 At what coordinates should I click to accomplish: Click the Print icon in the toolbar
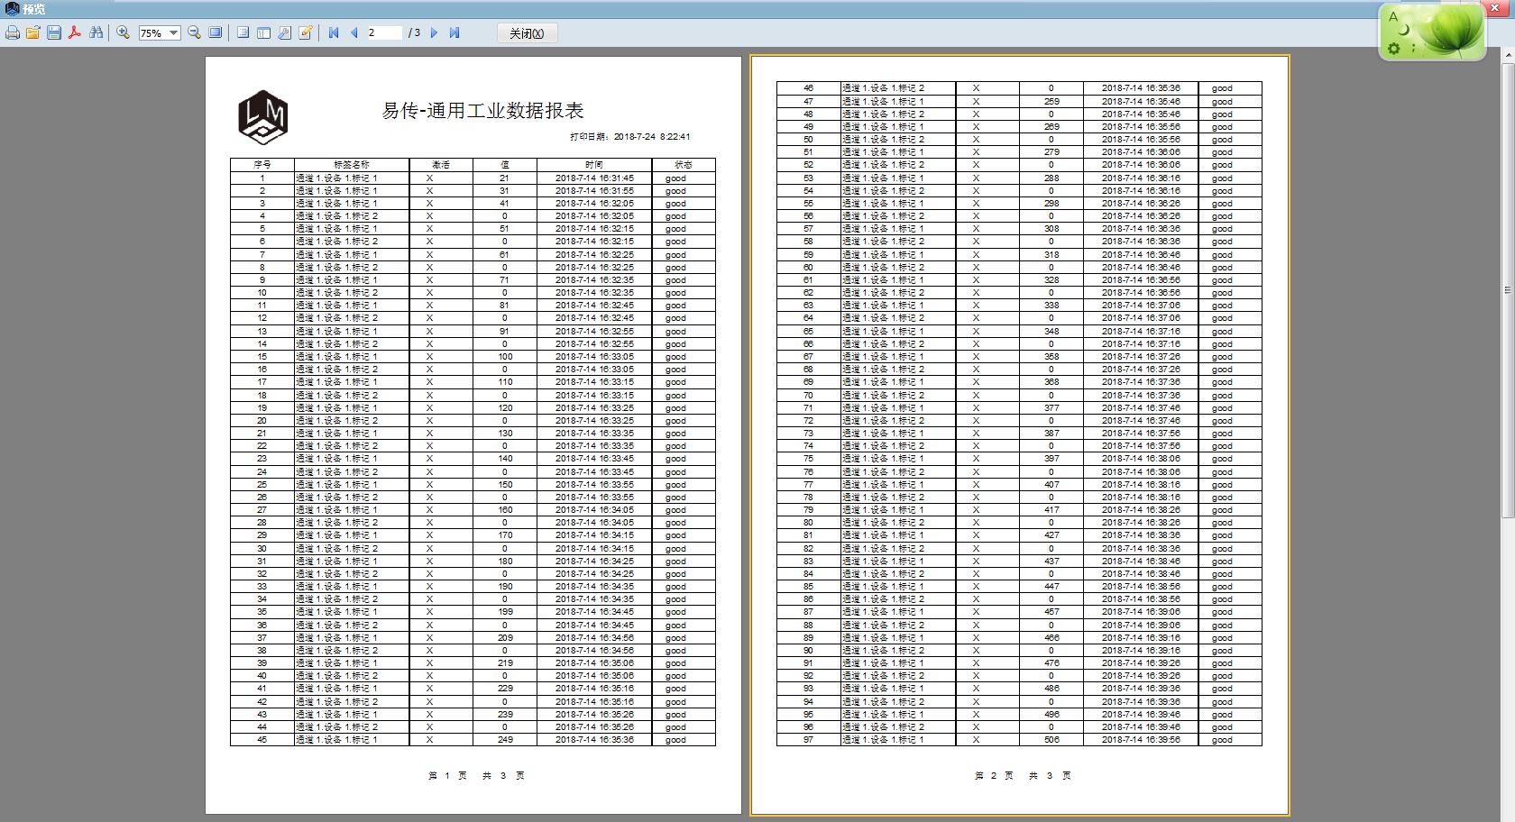13,33
